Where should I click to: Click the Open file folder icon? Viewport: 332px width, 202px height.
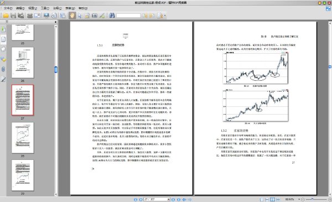click(x=6, y=15)
